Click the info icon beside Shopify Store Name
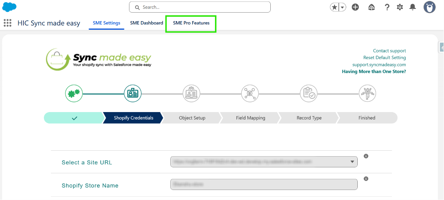The width and height of the screenshot is (444, 200). point(366,179)
